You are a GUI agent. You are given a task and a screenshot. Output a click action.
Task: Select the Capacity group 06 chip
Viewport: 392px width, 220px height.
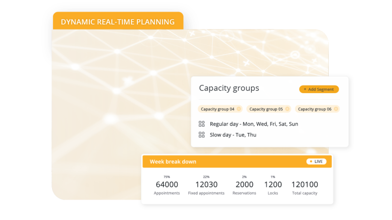[314, 109]
